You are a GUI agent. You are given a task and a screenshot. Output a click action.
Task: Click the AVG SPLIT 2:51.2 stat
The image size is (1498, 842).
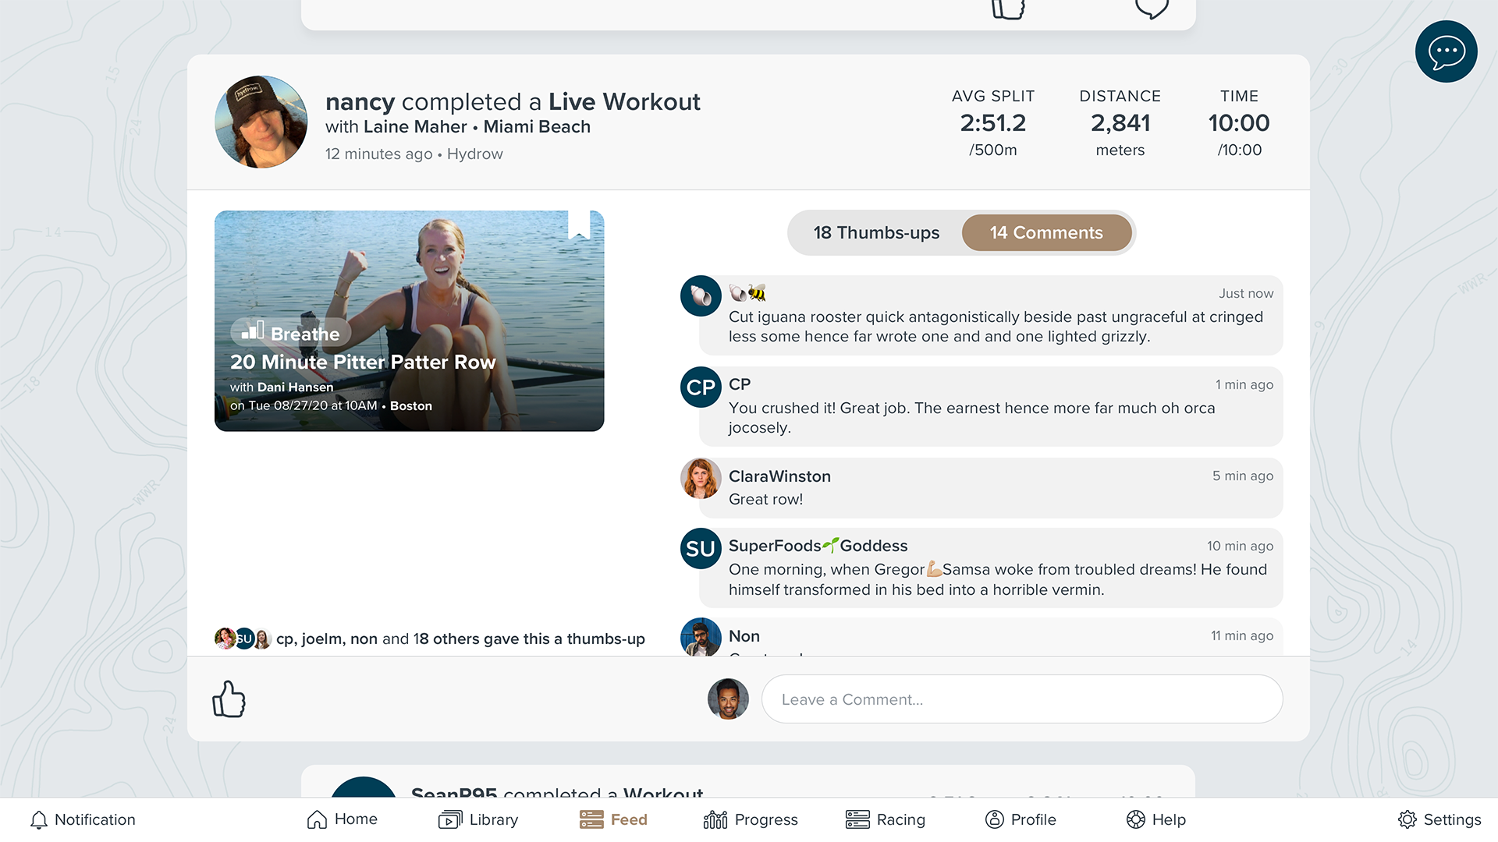[x=993, y=122]
